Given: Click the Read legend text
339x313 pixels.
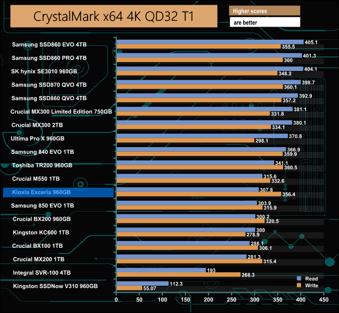Looking at the screenshot, I should point(311,279).
